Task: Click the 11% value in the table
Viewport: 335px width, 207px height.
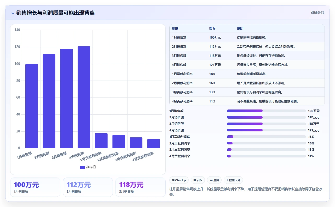Action: point(212,101)
